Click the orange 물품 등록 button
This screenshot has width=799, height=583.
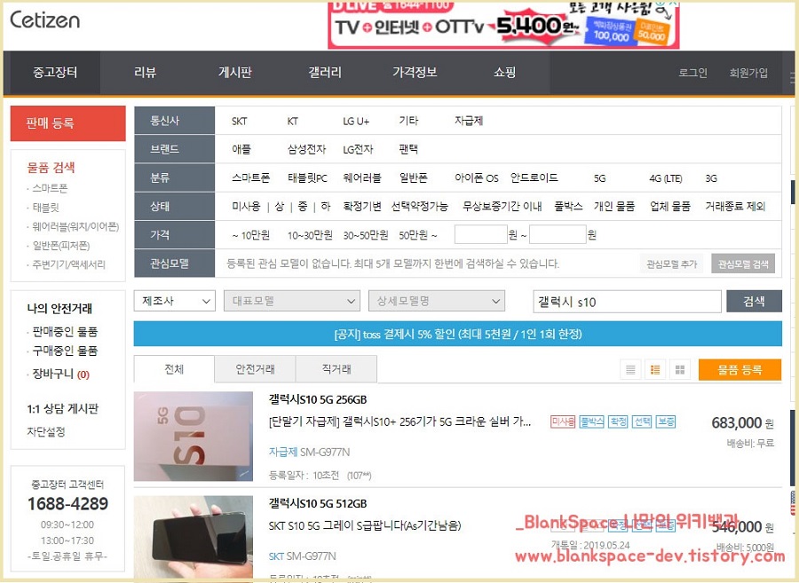pyautogui.click(x=740, y=370)
